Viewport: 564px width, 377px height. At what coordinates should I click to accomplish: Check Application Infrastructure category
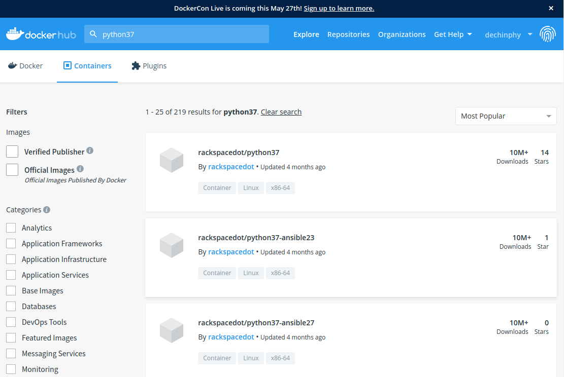[11, 259]
